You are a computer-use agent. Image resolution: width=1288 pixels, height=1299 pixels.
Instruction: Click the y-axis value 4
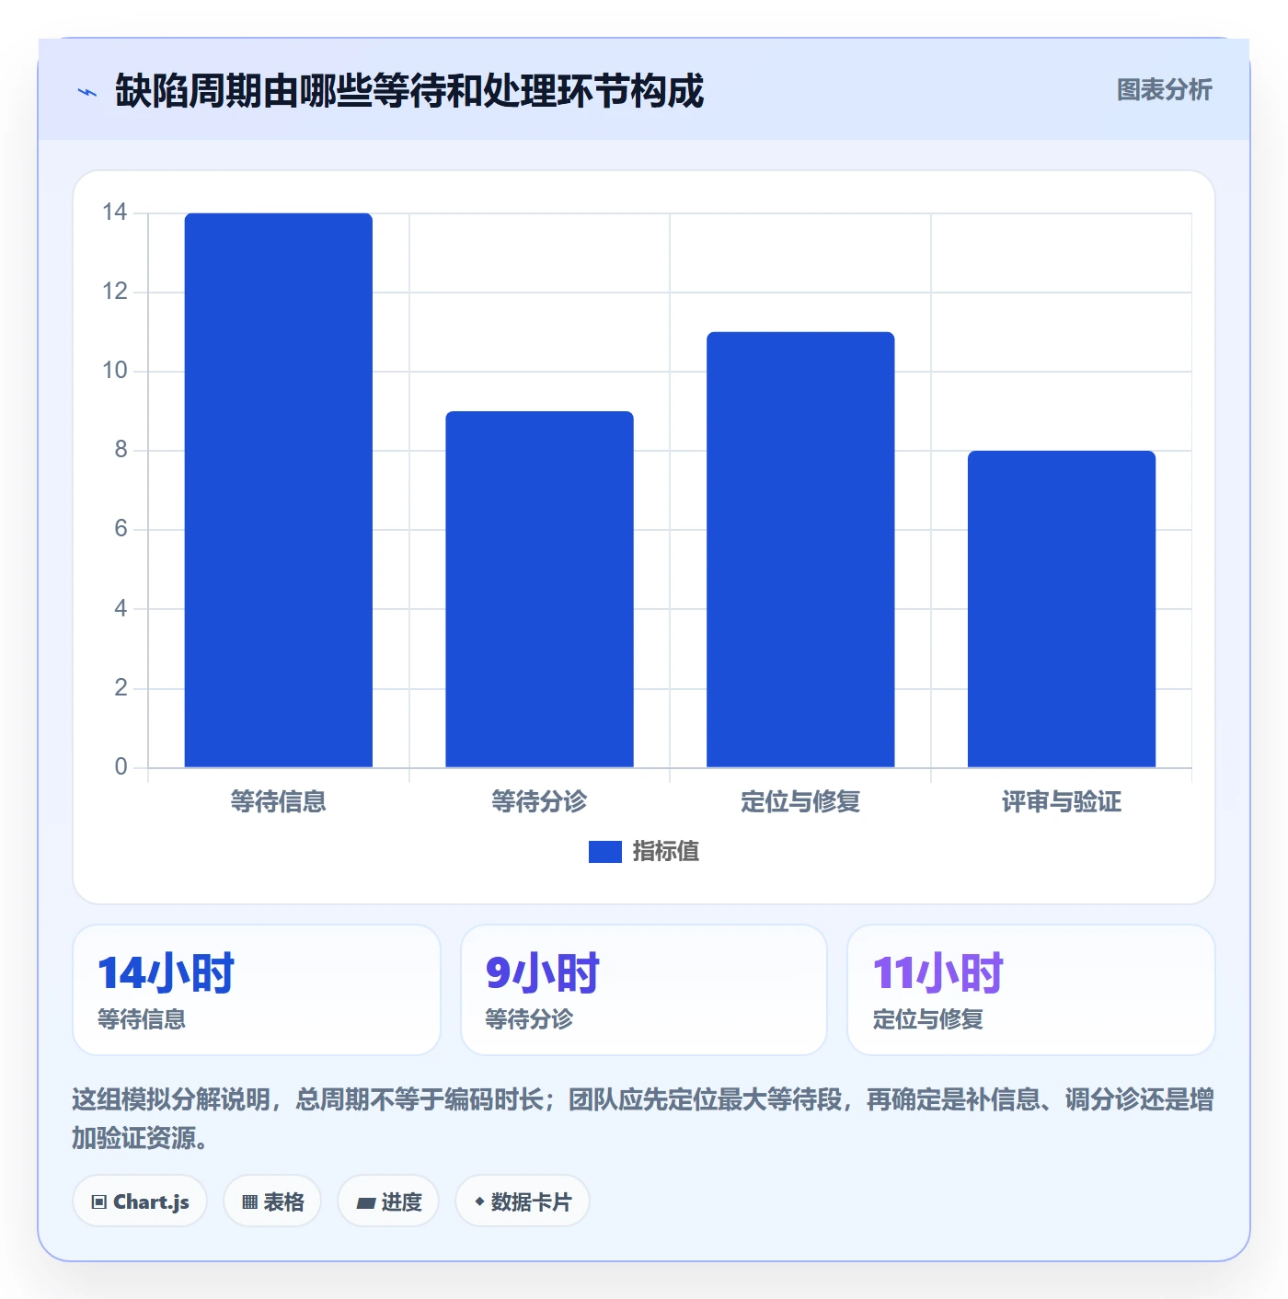(x=121, y=608)
